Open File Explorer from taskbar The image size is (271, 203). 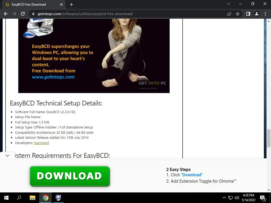(32, 198)
